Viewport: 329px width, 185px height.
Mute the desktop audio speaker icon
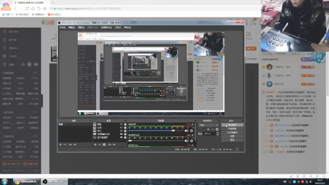coord(186,131)
